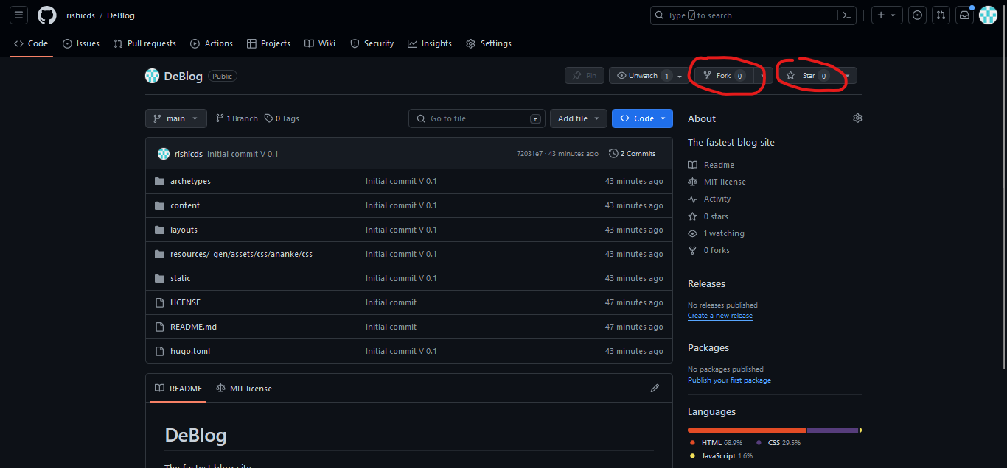The height and width of the screenshot is (468, 1007).
Task: Click the HTML segment of the languages bar
Action: pyautogui.click(x=746, y=430)
